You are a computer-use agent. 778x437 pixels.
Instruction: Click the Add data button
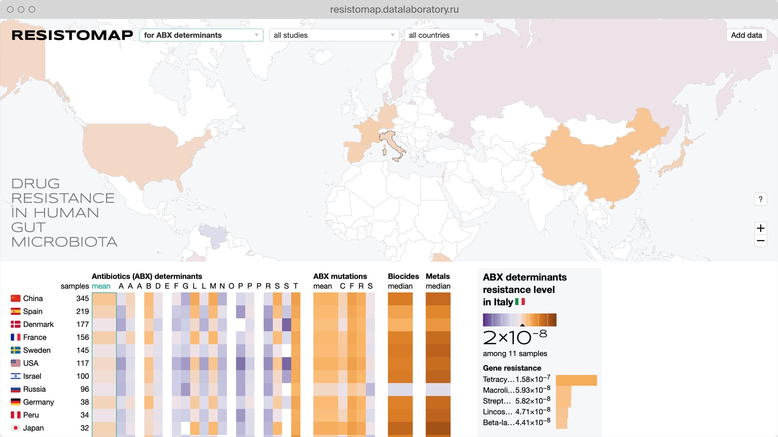(746, 35)
